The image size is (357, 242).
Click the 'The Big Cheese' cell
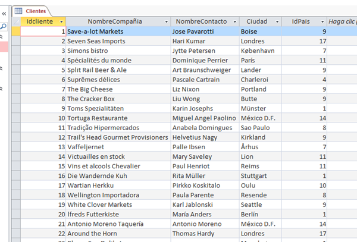(118, 89)
